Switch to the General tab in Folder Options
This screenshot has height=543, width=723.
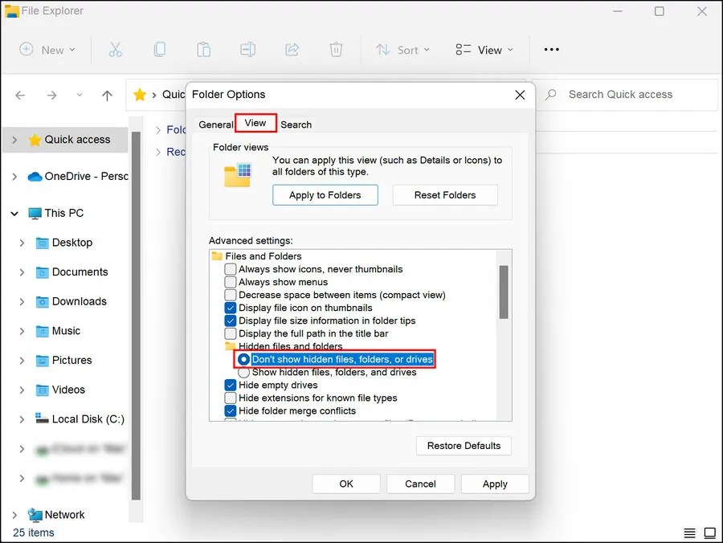[x=215, y=125]
